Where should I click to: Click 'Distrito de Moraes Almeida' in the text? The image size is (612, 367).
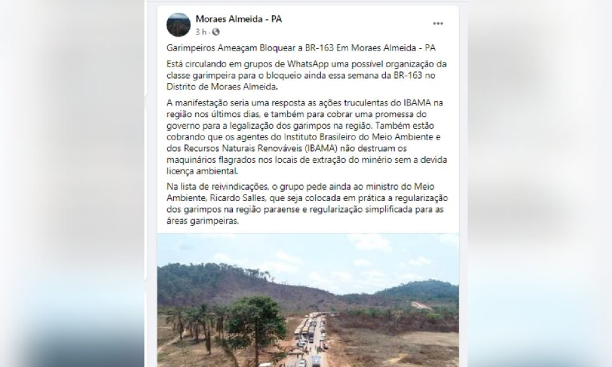tap(222, 86)
